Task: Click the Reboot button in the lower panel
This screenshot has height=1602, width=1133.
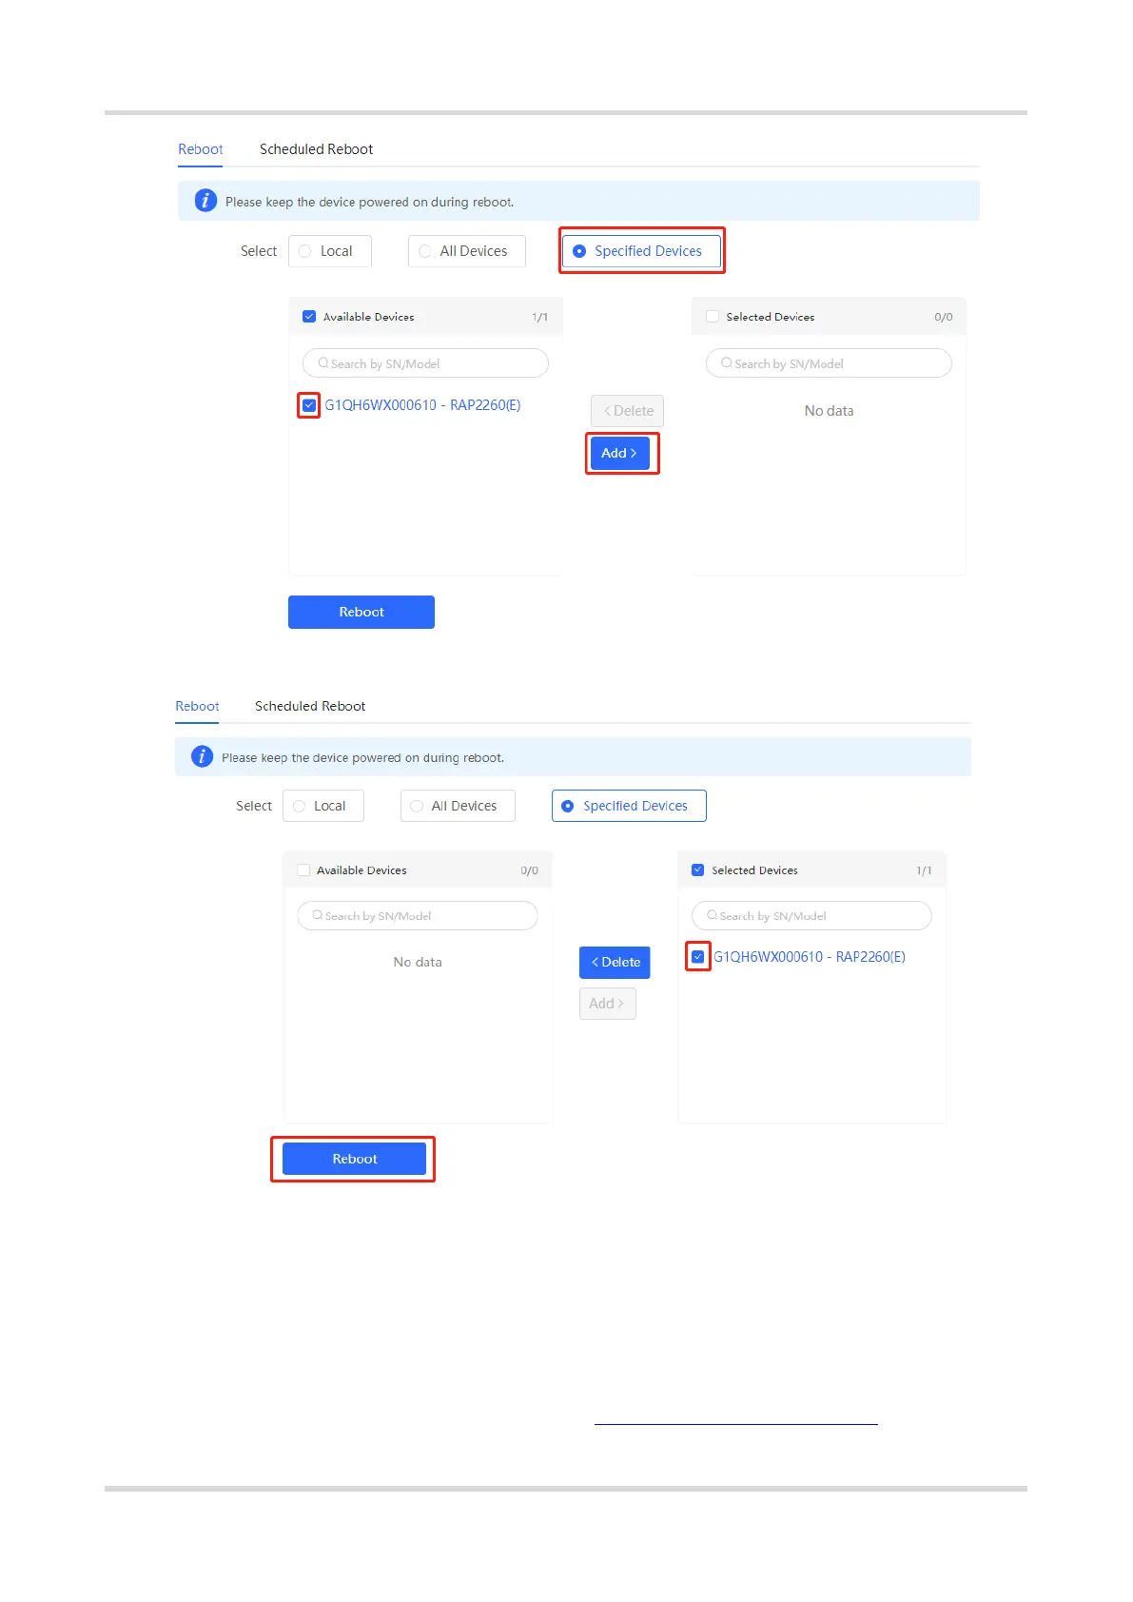Action: 354,1159
